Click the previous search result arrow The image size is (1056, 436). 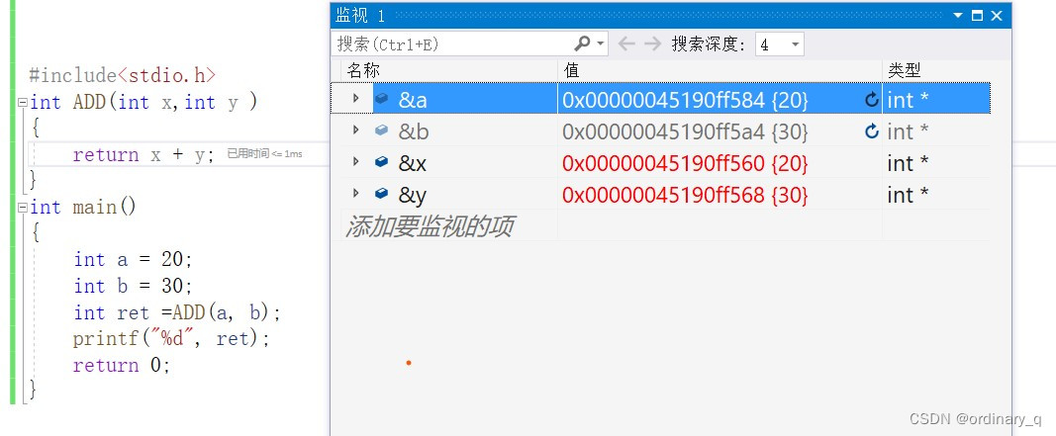pyautogui.click(x=626, y=44)
